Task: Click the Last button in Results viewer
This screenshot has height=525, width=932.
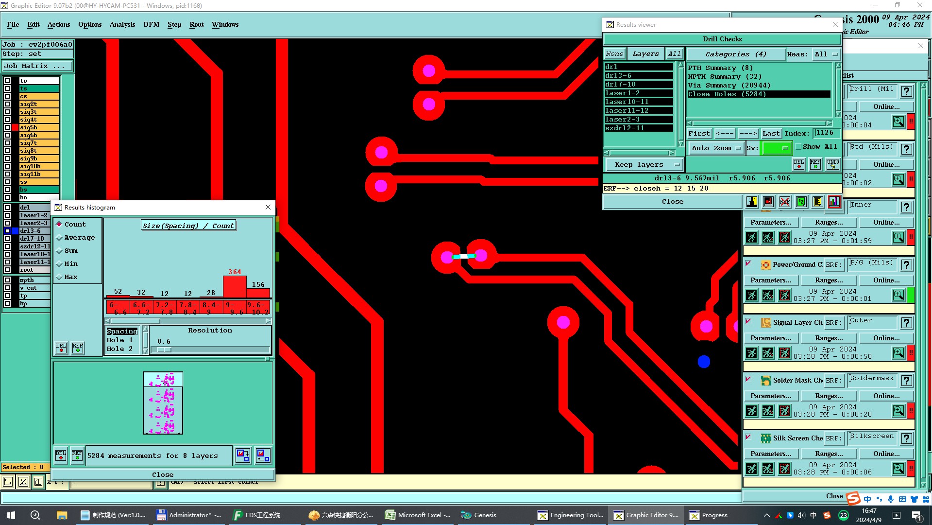Action: coord(771,133)
